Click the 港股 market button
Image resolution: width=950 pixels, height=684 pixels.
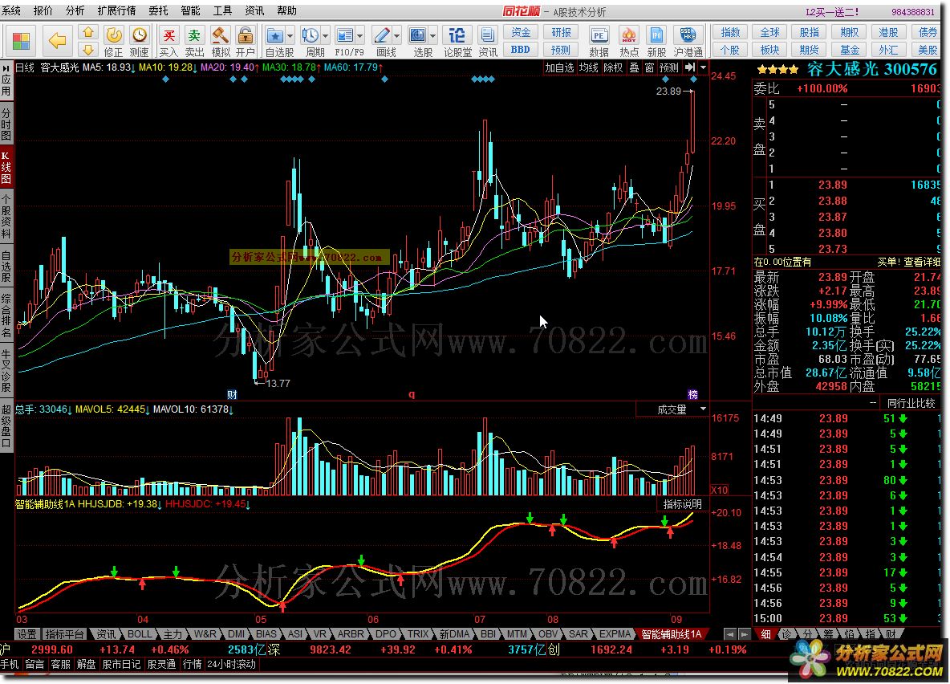pos(888,32)
